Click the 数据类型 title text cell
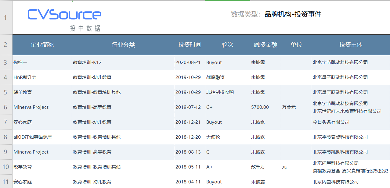This screenshot has height=188, width=390. click(276, 14)
